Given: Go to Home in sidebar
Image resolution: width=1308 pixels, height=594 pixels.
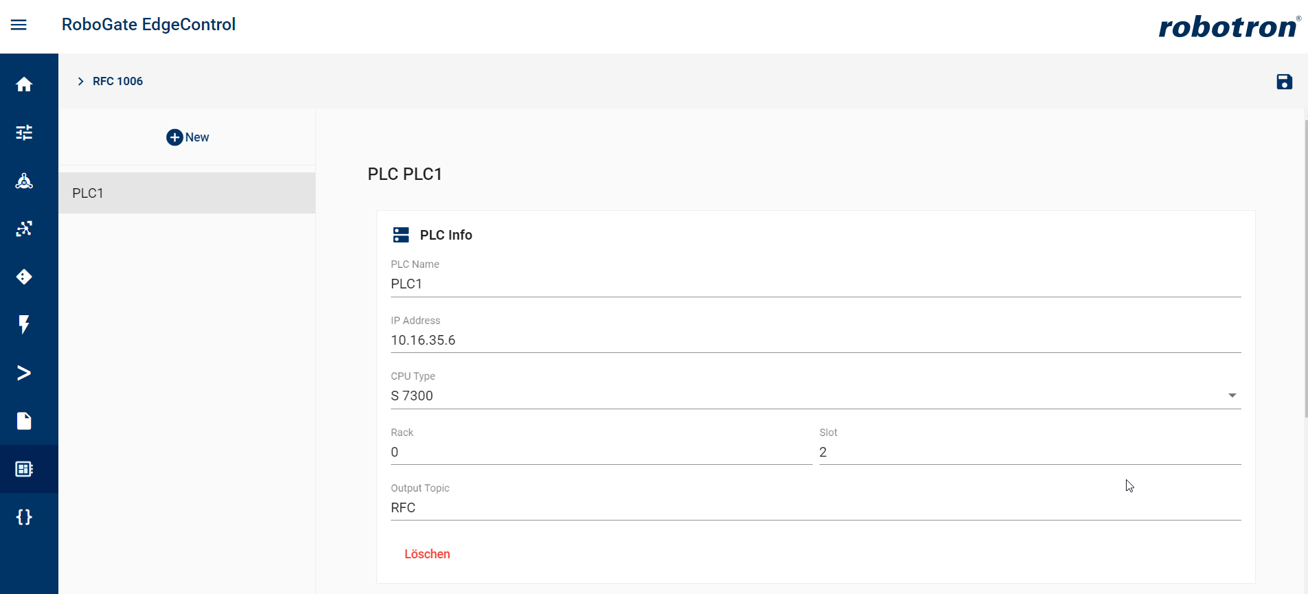Looking at the screenshot, I should click(24, 84).
